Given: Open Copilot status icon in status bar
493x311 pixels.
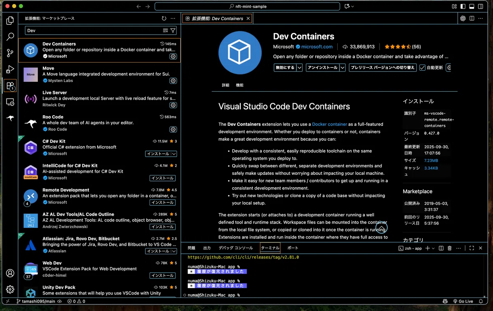Looking at the screenshot, I should pyautogui.click(x=446, y=301).
